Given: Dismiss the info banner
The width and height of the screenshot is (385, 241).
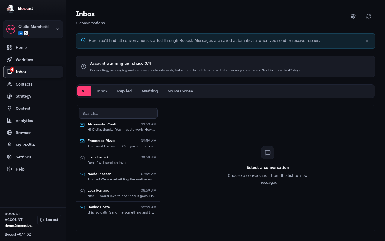Looking at the screenshot, I should (367, 41).
